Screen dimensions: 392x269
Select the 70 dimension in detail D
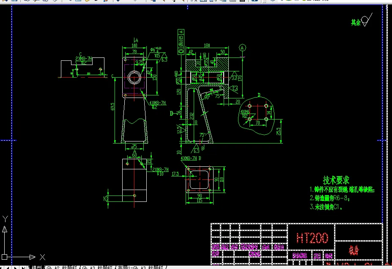pyautogui.click(x=258, y=122)
